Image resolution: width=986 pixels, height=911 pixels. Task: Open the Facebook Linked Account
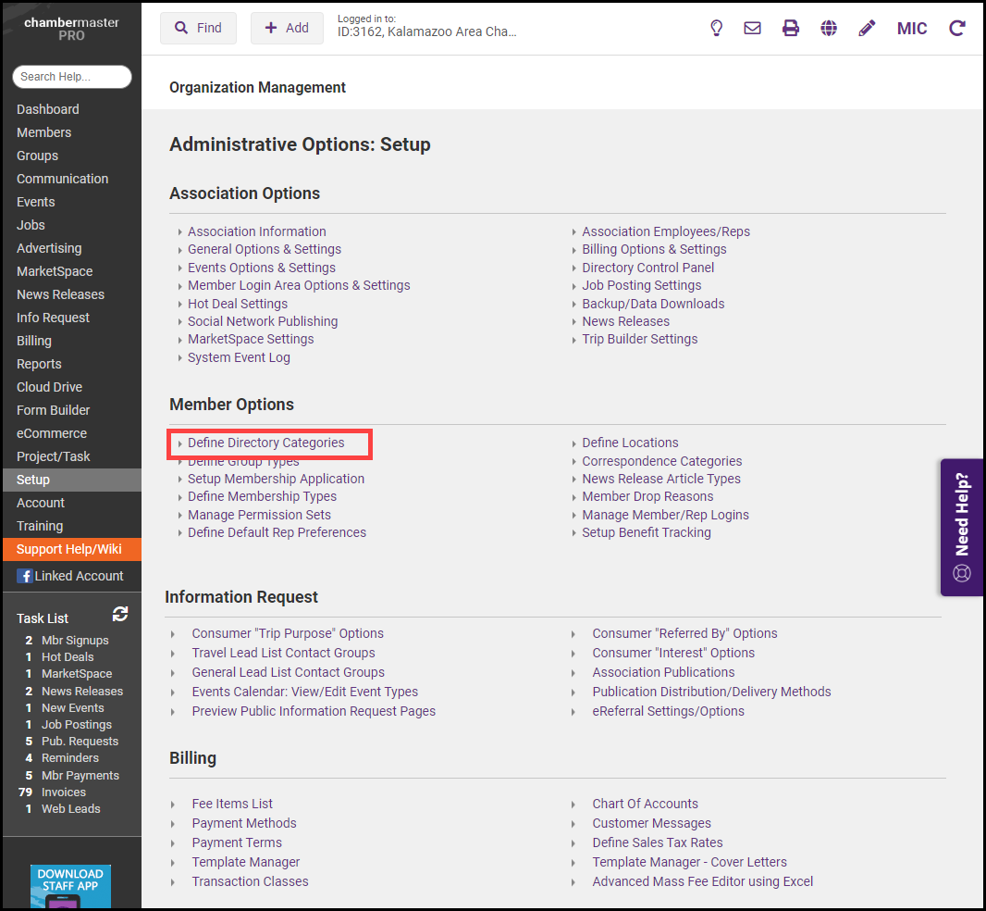[x=70, y=576]
